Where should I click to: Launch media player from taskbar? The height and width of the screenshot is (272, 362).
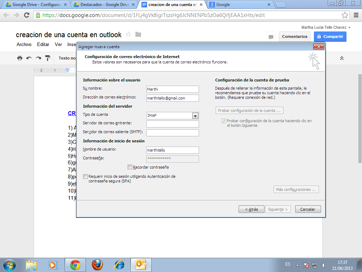coord(53,265)
